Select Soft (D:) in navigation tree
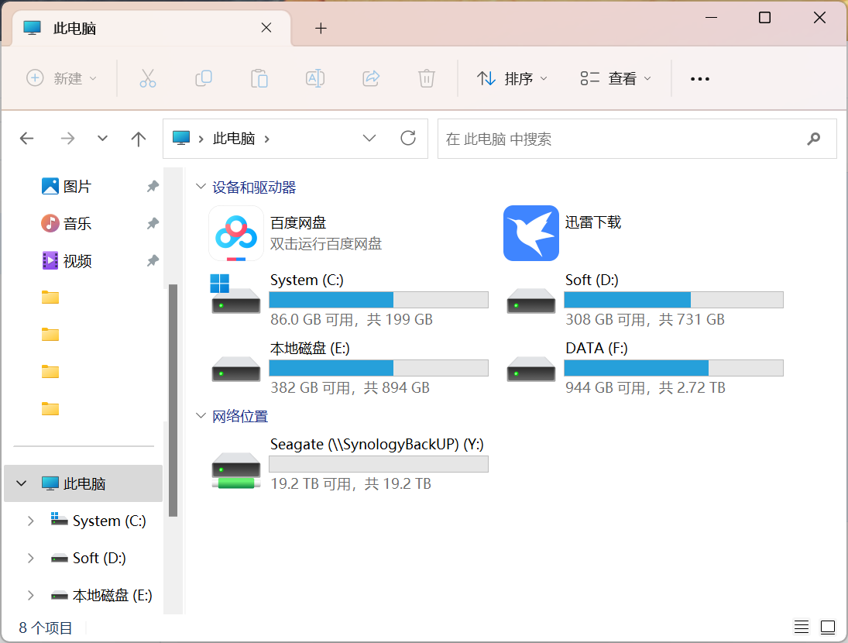The width and height of the screenshot is (848, 643). pyautogui.click(x=99, y=558)
